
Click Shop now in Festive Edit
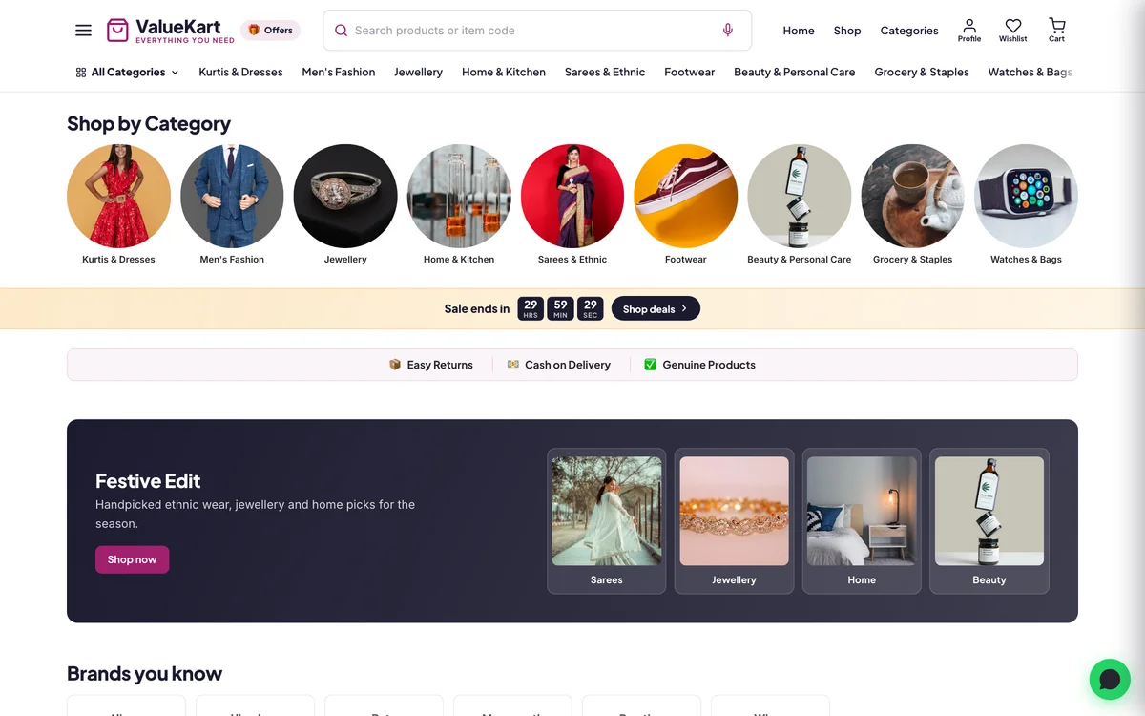coord(133,559)
